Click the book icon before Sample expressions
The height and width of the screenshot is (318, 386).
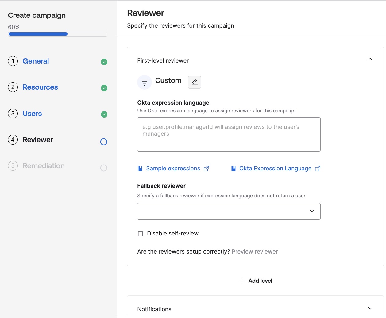point(140,169)
